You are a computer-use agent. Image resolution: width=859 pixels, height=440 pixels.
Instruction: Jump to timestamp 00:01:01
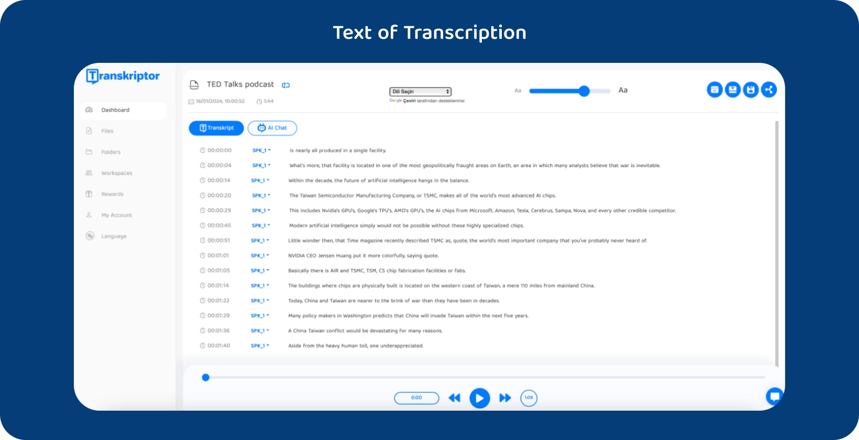coord(218,256)
